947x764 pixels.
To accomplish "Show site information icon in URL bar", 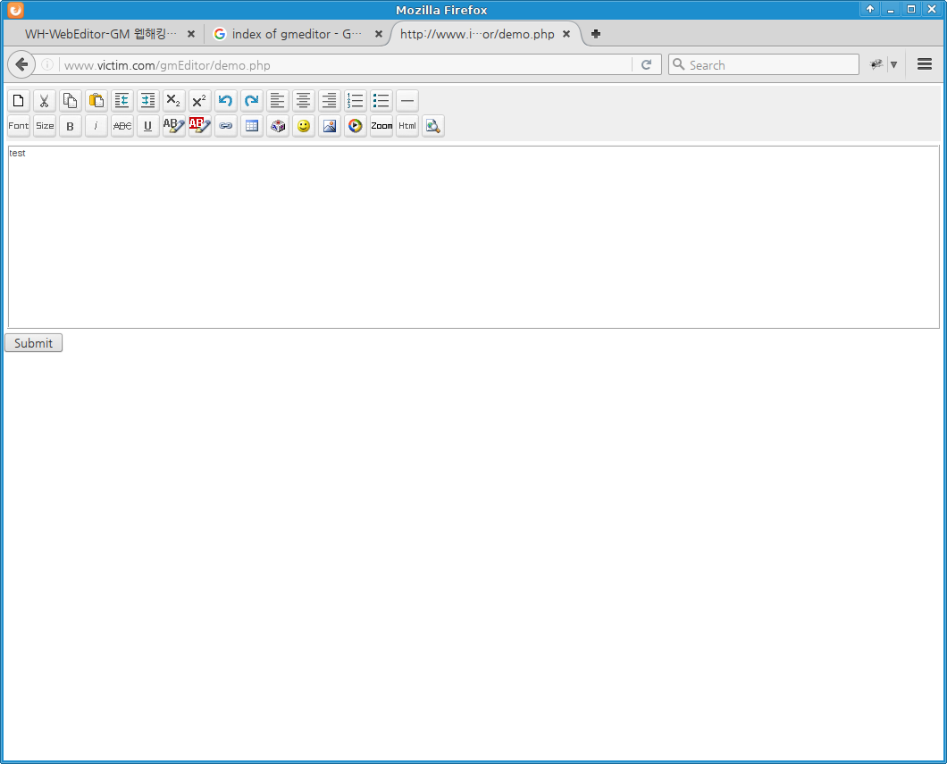I will point(47,64).
